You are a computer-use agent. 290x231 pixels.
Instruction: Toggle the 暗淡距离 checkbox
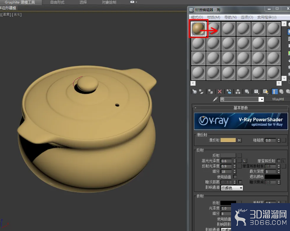coord(240,182)
